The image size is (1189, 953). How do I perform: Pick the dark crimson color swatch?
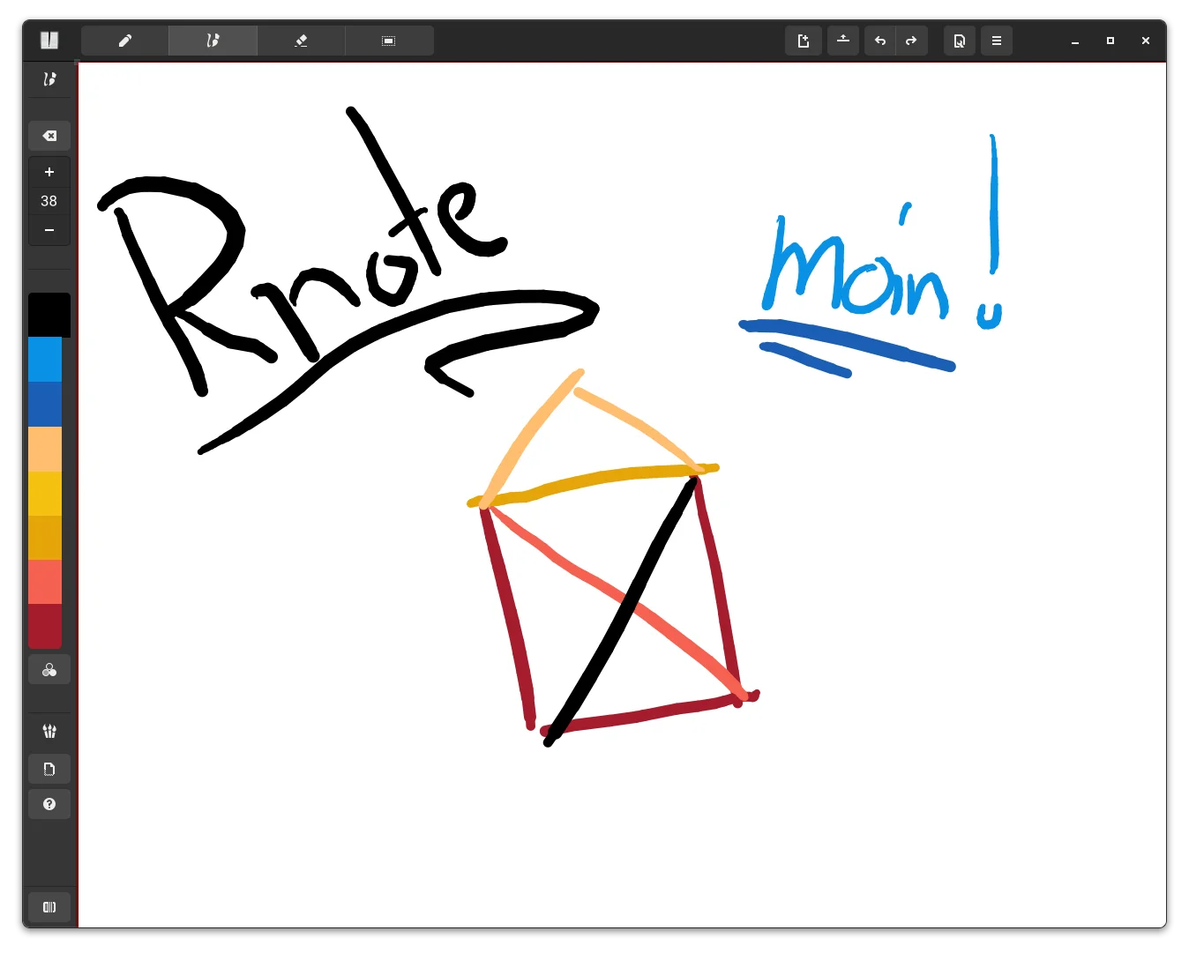[x=45, y=626]
